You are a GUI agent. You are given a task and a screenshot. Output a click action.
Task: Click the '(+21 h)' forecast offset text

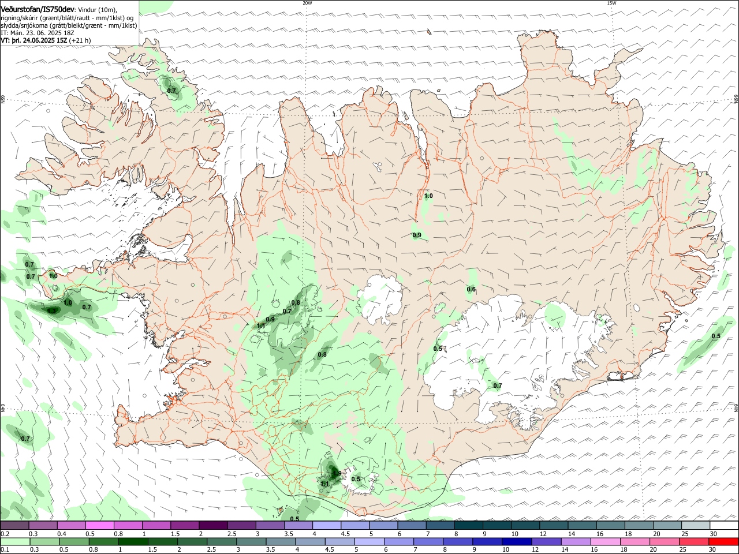pos(80,40)
